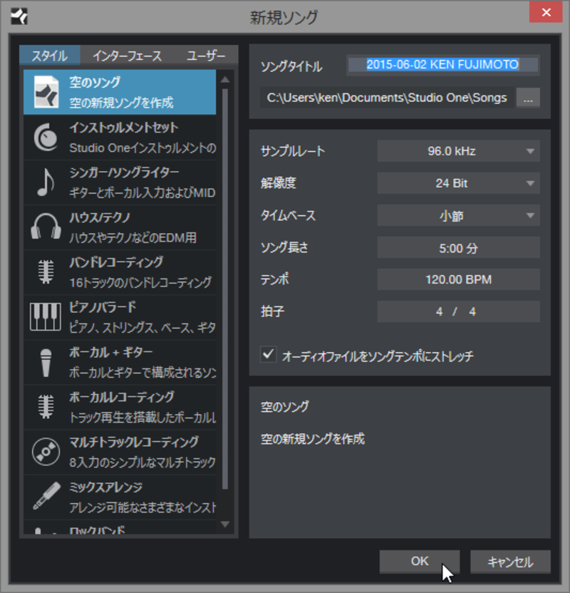Toggle オーディオファイルをソングテンポにストレッチ checkbox

click(268, 354)
